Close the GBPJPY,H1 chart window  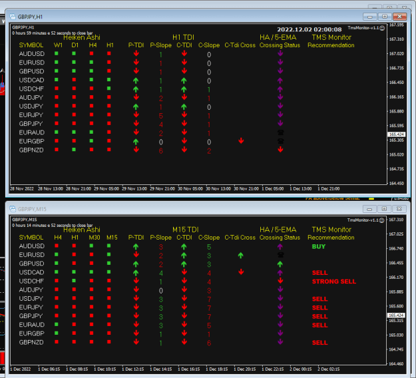[x=399, y=17]
